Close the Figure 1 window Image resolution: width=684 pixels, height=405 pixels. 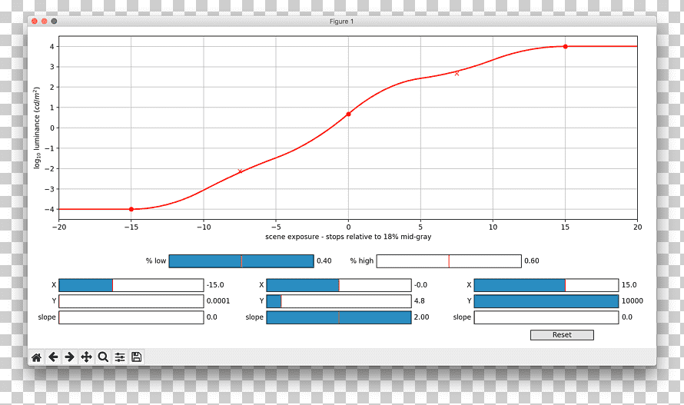(35, 21)
